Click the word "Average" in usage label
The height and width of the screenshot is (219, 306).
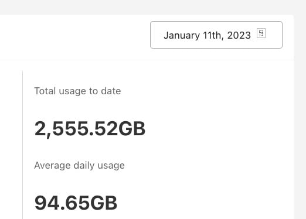(53, 166)
